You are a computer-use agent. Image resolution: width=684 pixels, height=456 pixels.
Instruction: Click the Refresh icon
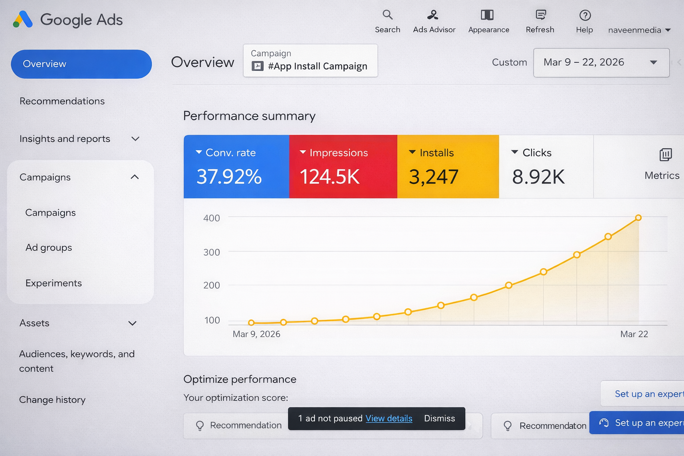click(541, 15)
